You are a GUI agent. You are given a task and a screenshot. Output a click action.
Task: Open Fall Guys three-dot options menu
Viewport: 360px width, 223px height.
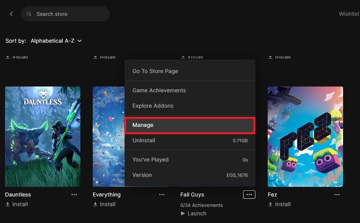249,195
